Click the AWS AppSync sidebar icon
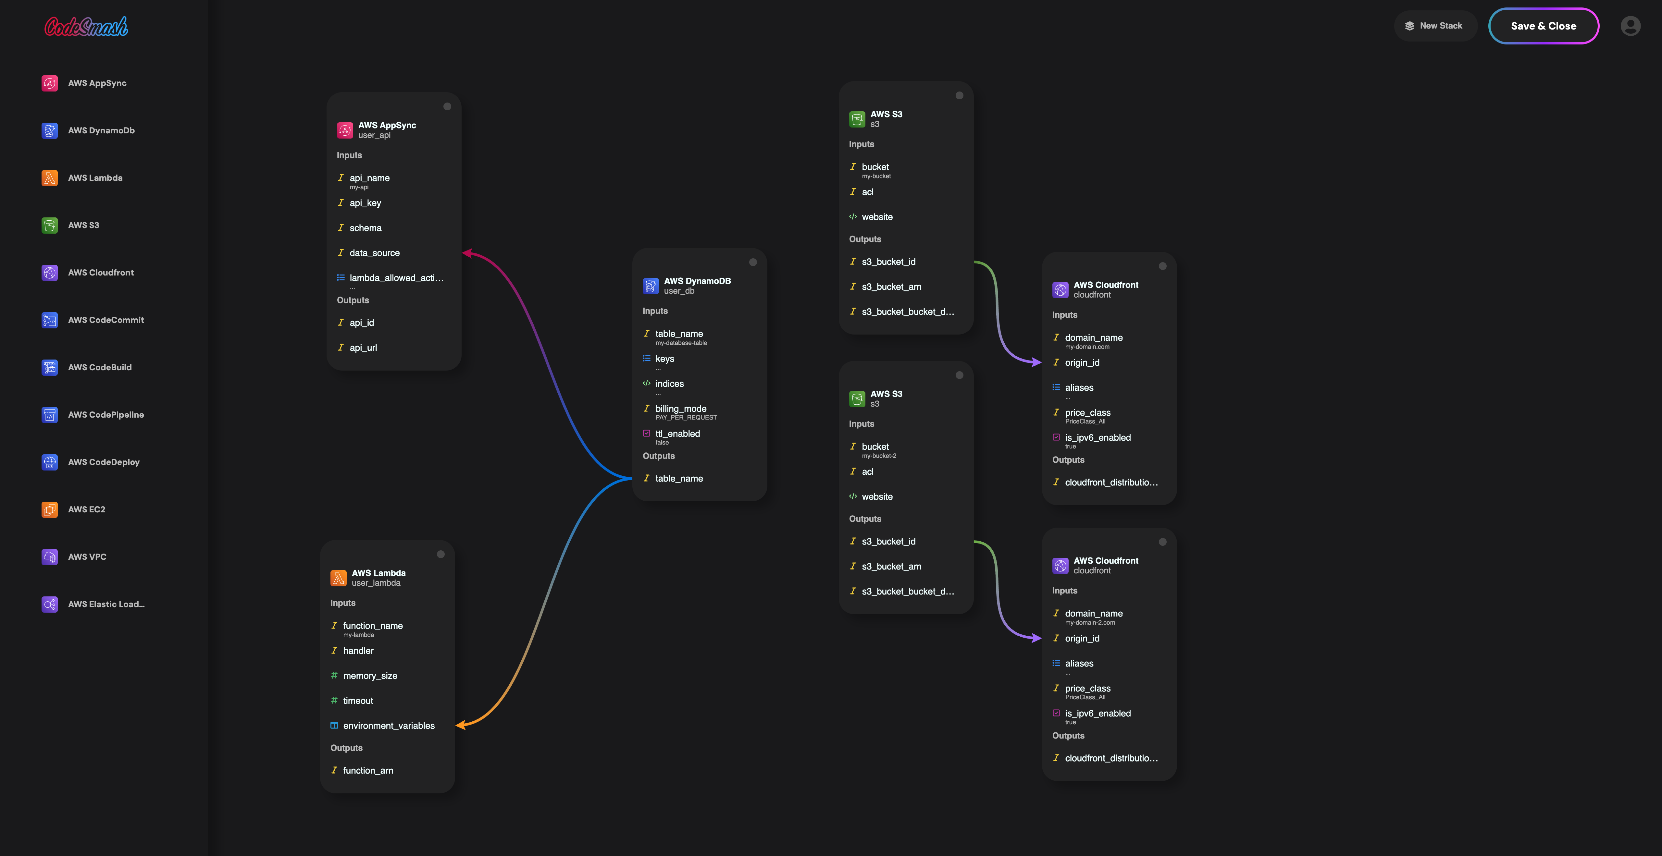Screen dimensions: 1662x856 (50, 83)
